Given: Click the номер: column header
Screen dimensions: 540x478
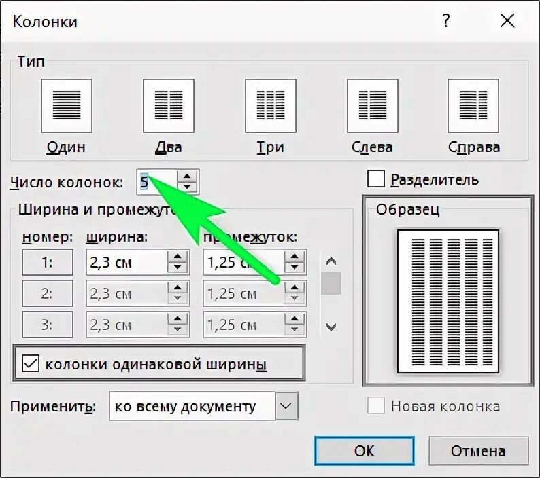Looking at the screenshot, I should click(48, 237).
